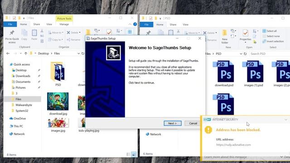Cancel the SageThumbs Setup wizard
This screenshot has height=163, width=290.
193,123
